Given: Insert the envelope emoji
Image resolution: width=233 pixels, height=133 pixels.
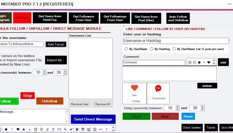Looking at the screenshot, I should click(59, 129).
